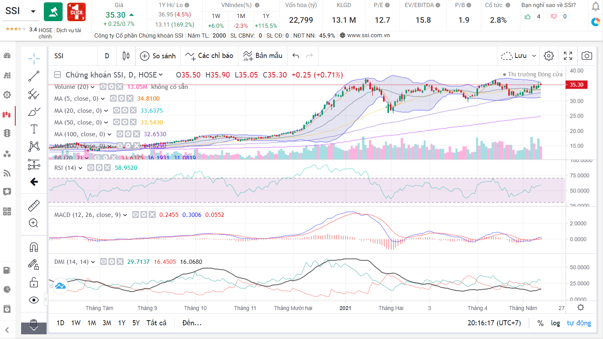Hide the Volume (20) indicator

(x=103, y=87)
